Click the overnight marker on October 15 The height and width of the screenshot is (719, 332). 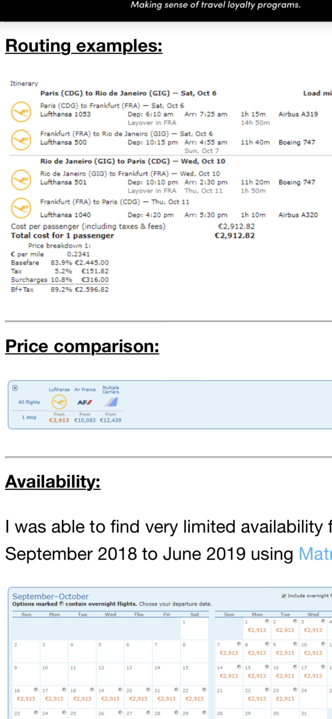tap(267, 667)
